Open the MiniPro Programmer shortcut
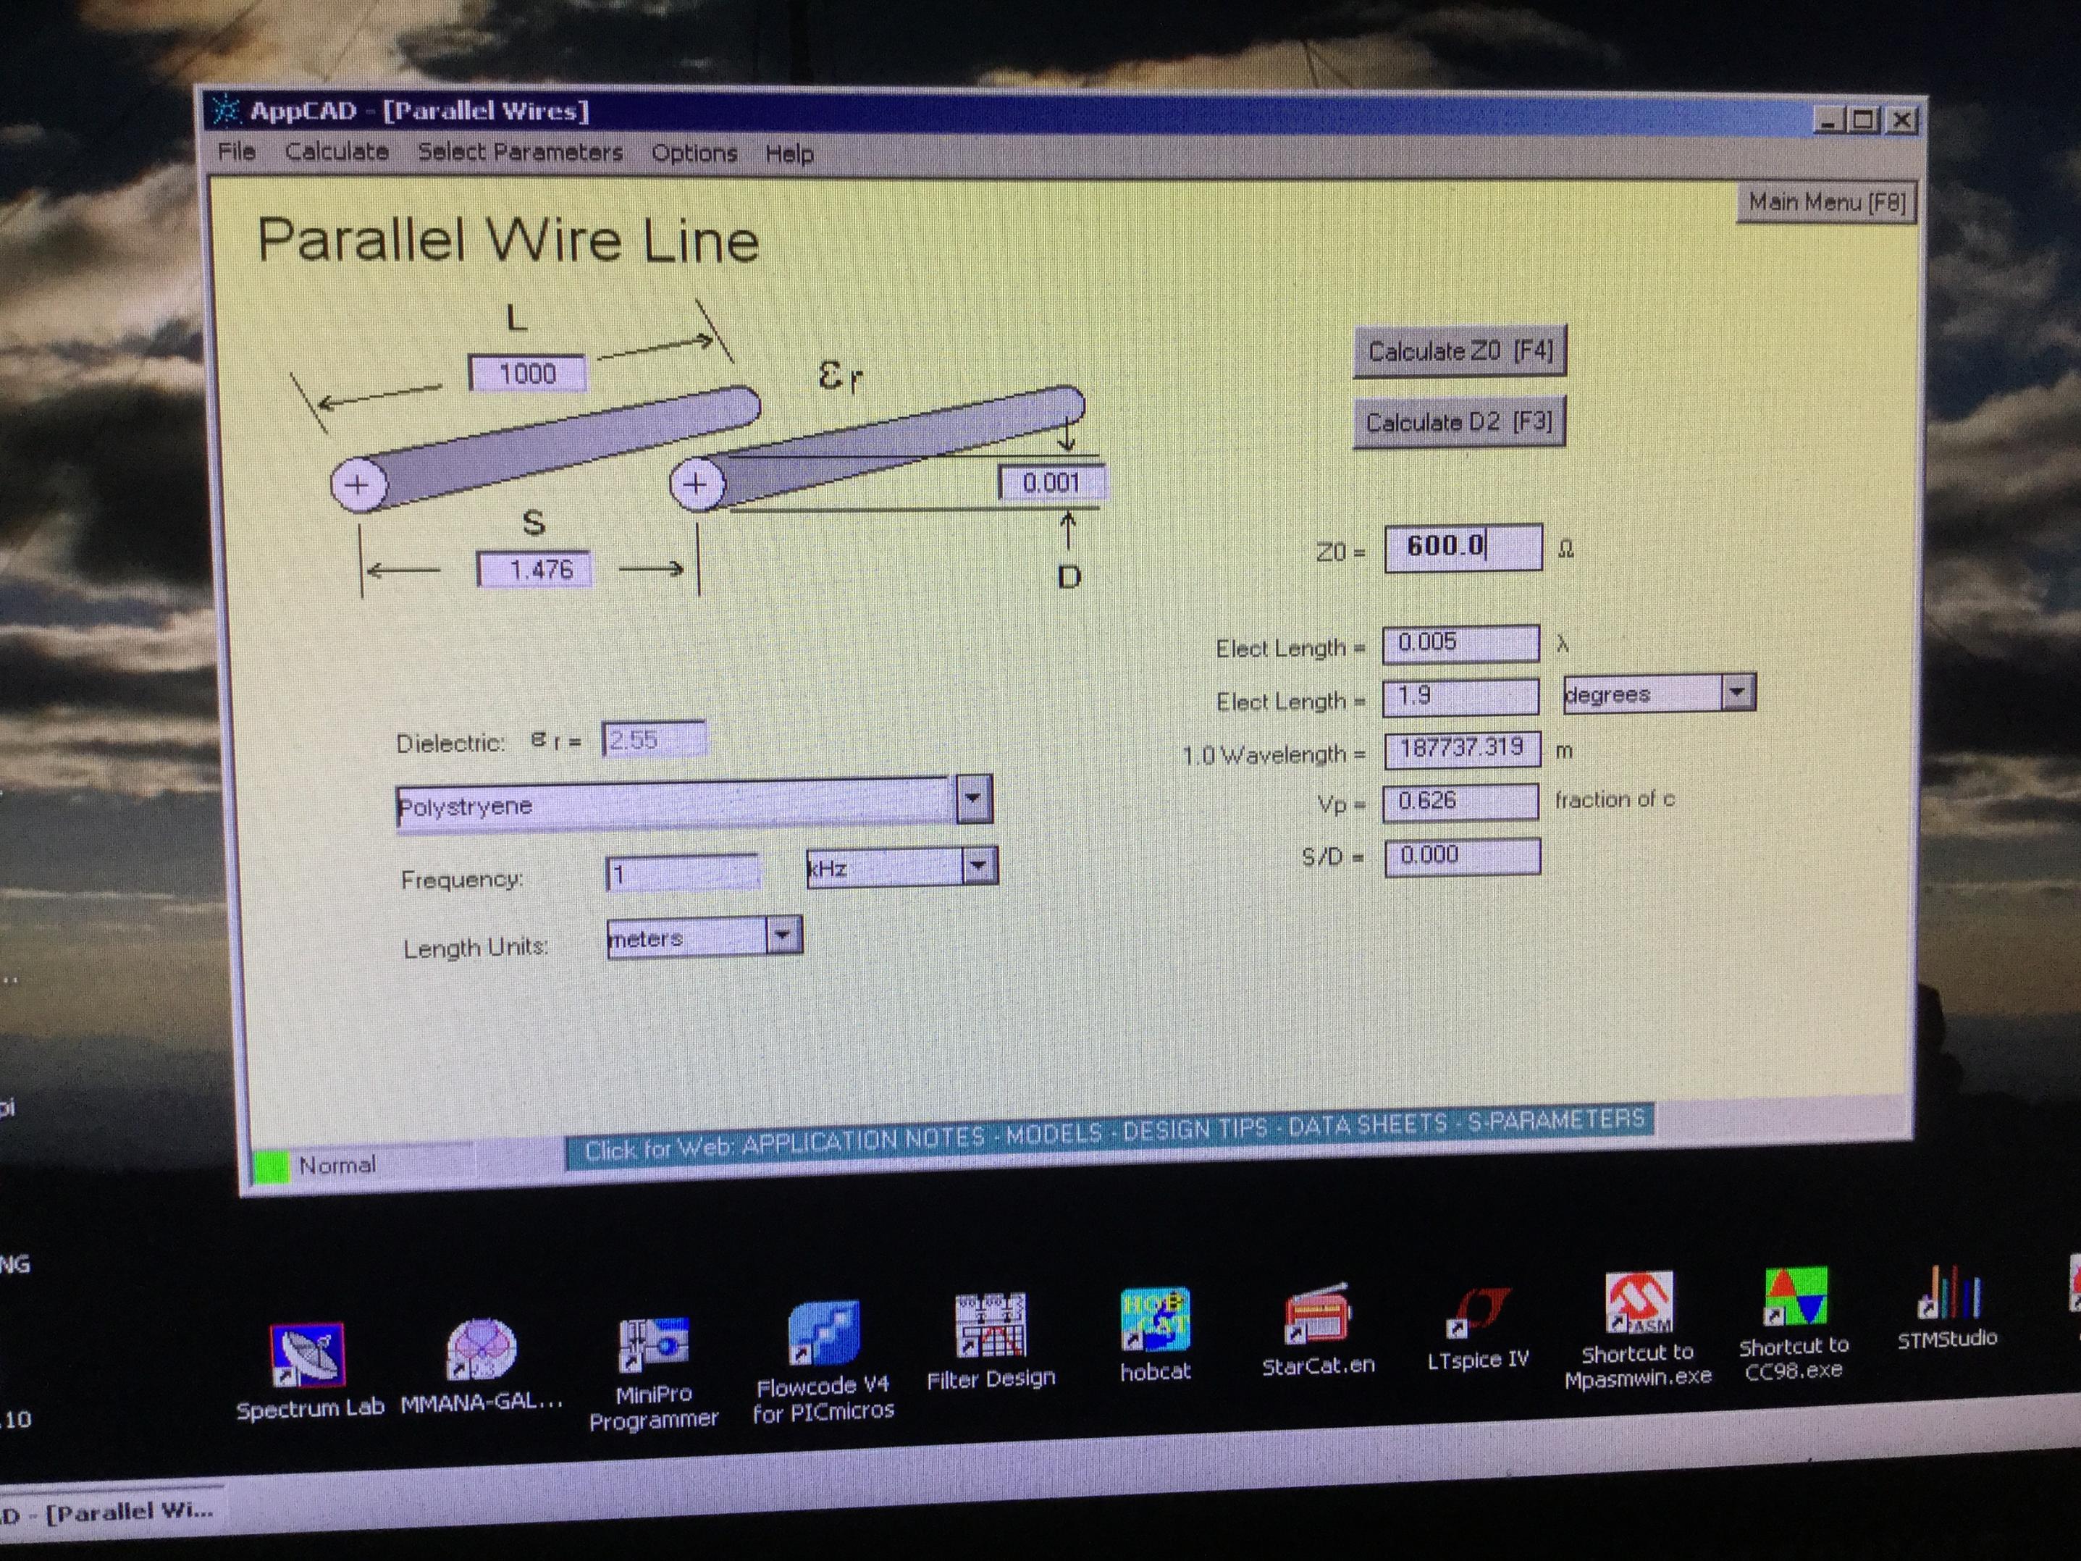Image resolution: width=2081 pixels, height=1561 pixels. pyautogui.click(x=654, y=1373)
